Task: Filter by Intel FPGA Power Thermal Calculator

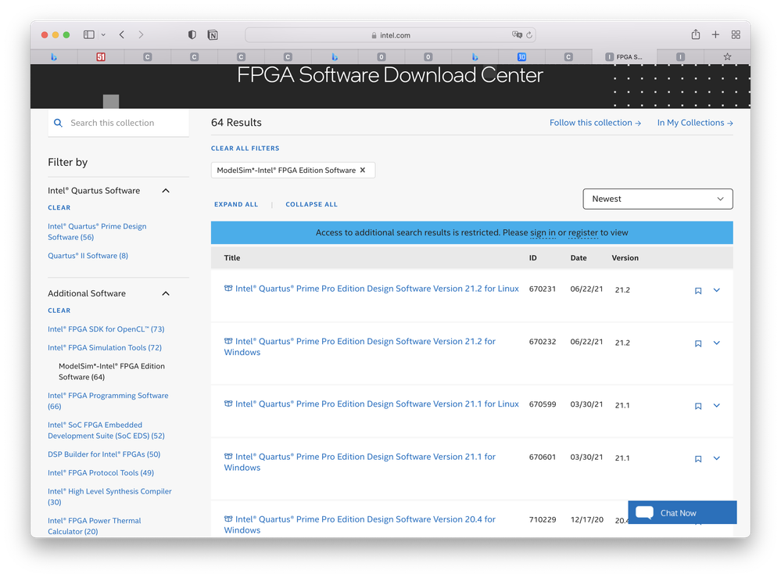Action: click(x=95, y=526)
